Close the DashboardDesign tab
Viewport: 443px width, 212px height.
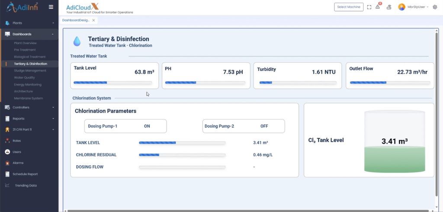coord(93,20)
